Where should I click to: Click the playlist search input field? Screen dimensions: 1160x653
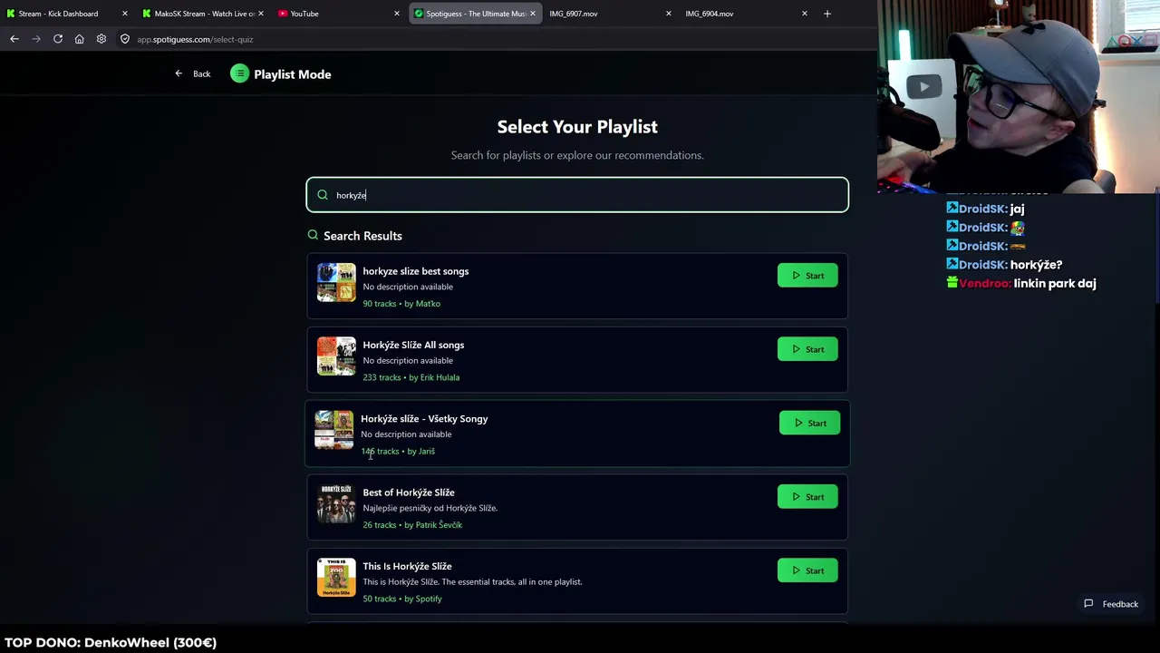point(577,195)
